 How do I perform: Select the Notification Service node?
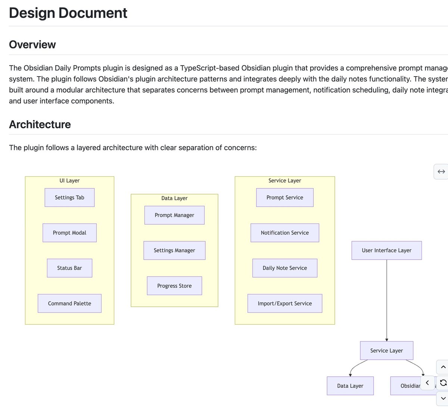pos(284,233)
